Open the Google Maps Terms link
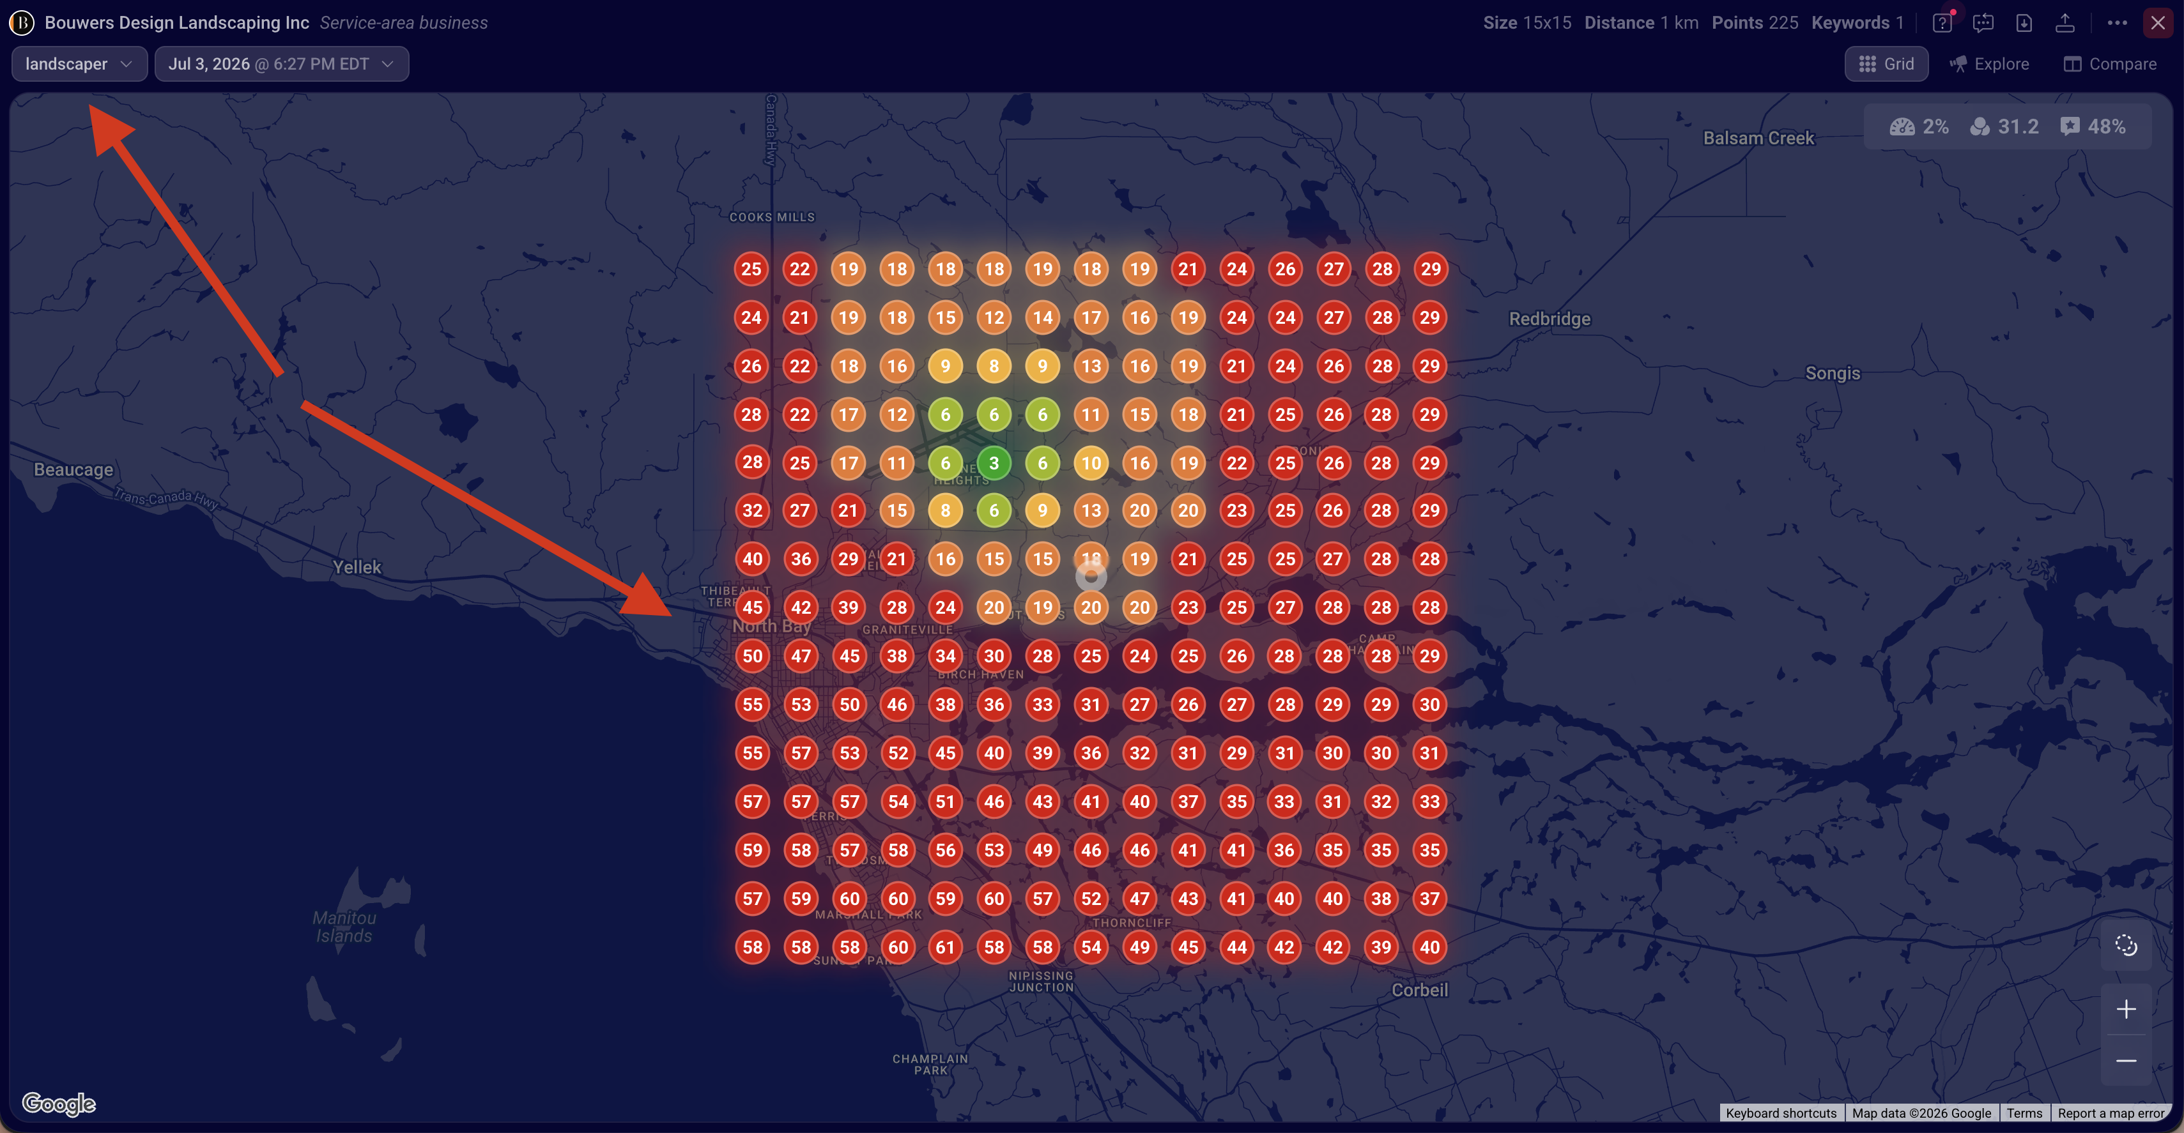2184x1133 pixels. [x=2024, y=1113]
